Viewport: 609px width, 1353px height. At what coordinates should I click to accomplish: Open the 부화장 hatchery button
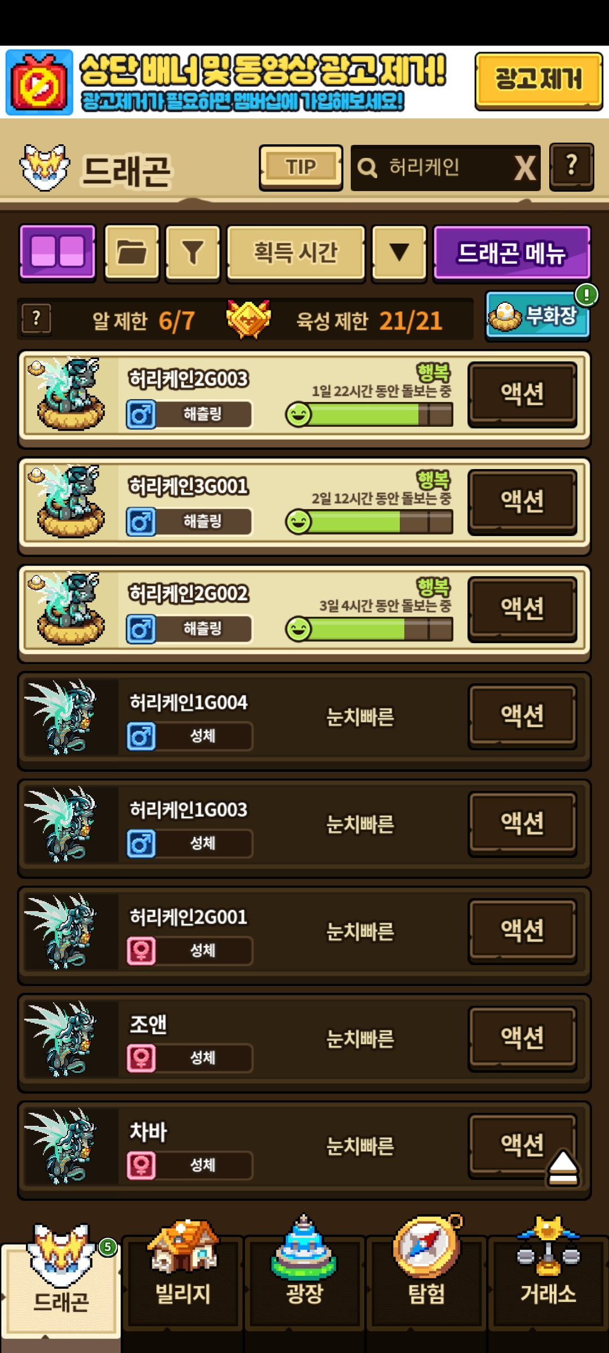click(x=538, y=316)
